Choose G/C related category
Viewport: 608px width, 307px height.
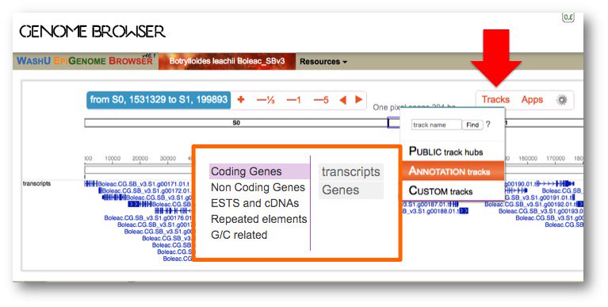coord(239,235)
